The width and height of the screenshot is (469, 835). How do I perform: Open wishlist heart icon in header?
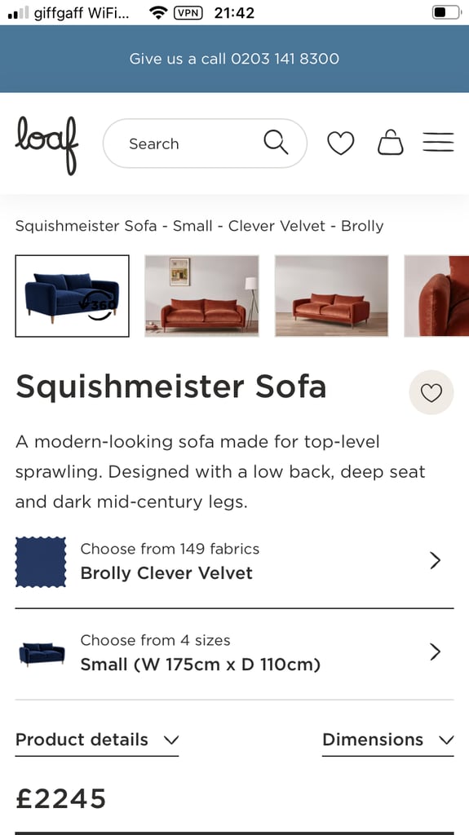pyautogui.click(x=341, y=144)
